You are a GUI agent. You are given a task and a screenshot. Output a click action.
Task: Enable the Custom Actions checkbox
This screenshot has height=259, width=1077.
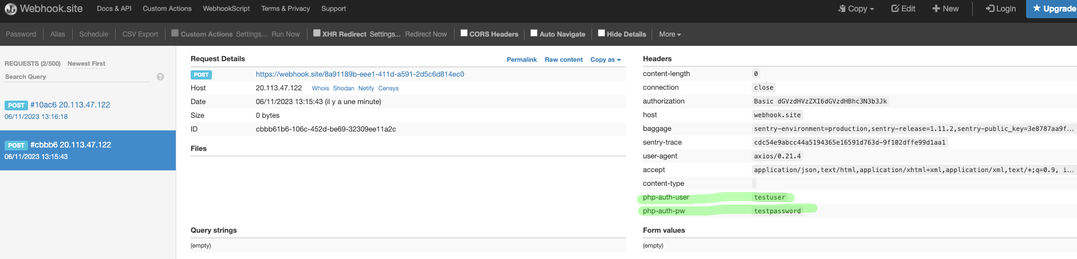(x=175, y=33)
